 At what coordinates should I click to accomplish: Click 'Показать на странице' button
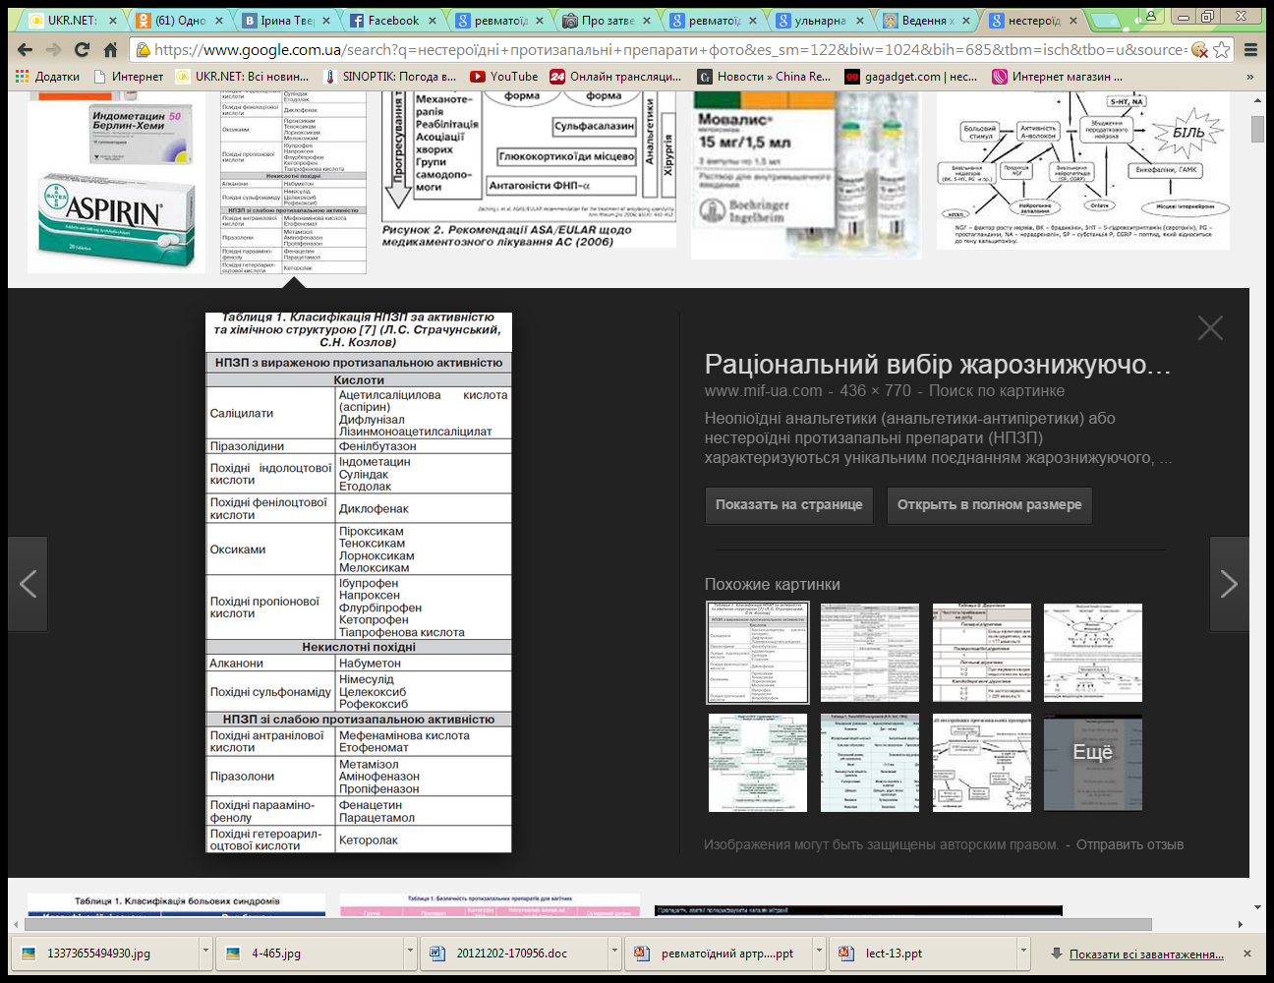pos(788,504)
